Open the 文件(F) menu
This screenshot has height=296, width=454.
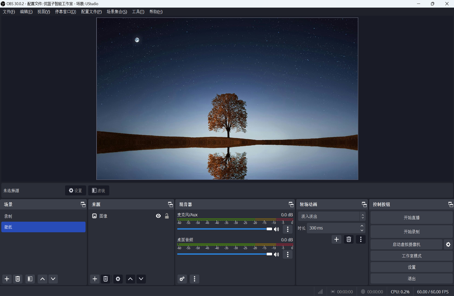(x=9, y=12)
